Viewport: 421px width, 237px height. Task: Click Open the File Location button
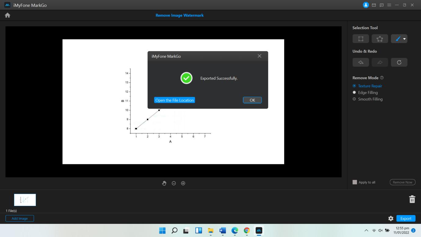(174, 100)
